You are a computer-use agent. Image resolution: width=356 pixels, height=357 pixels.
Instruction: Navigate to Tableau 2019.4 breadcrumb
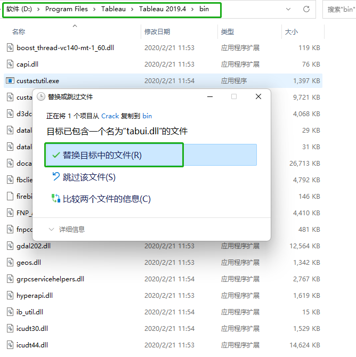point(163,9)
